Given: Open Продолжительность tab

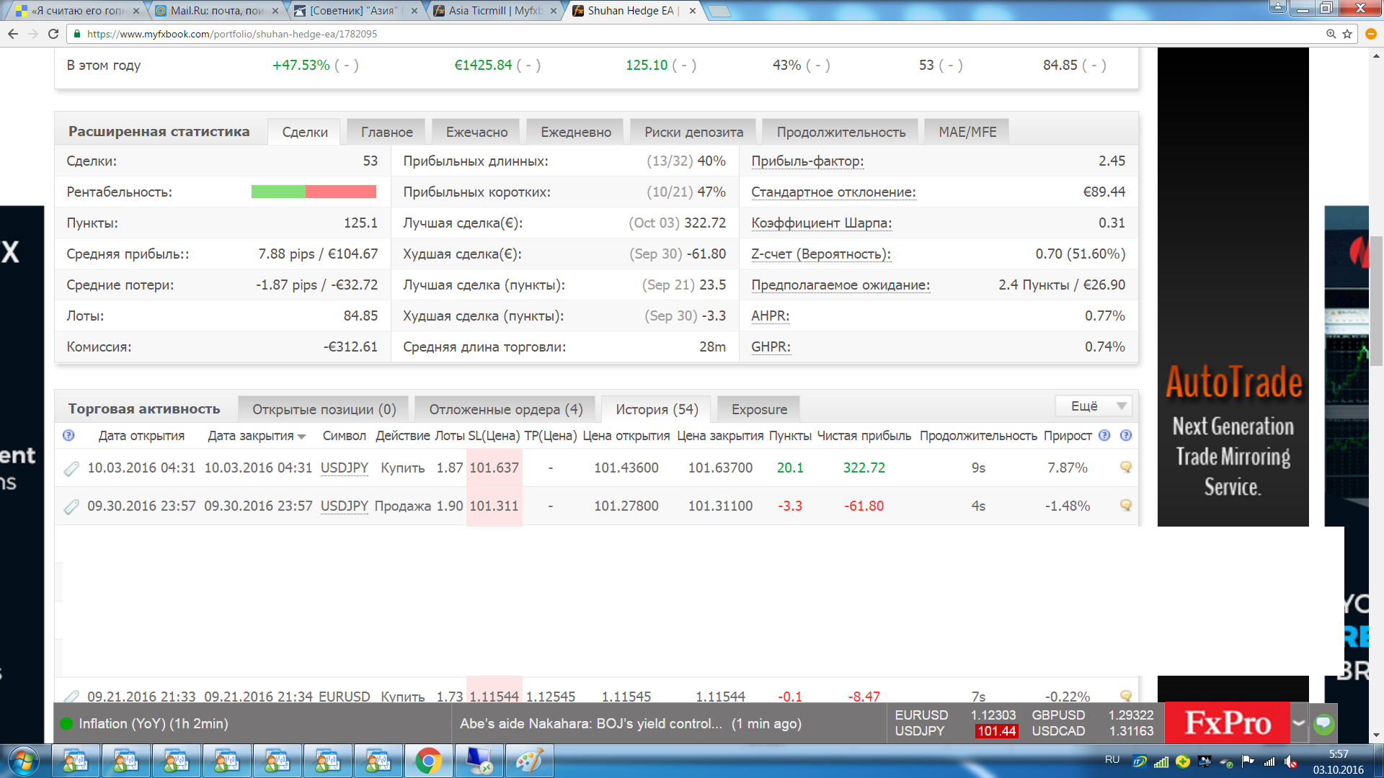Looking at the screenshot, I should [840, 132].
